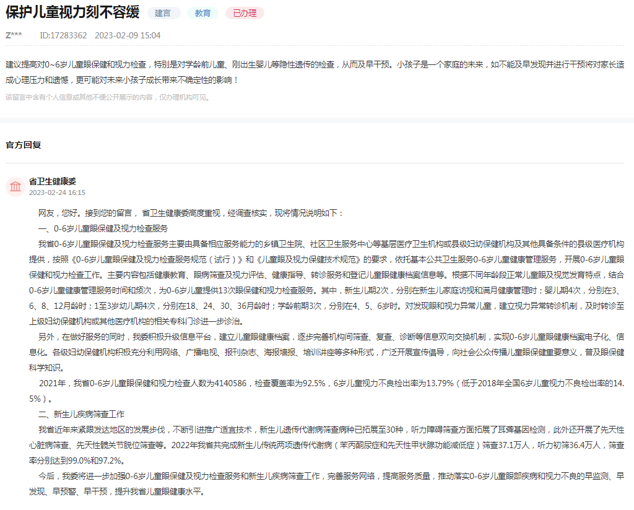The image size is (634, 510).
Task: Click the paragraph starting 今后，我委将进一步
Action: pyautogui.click(x=327, y=484)
